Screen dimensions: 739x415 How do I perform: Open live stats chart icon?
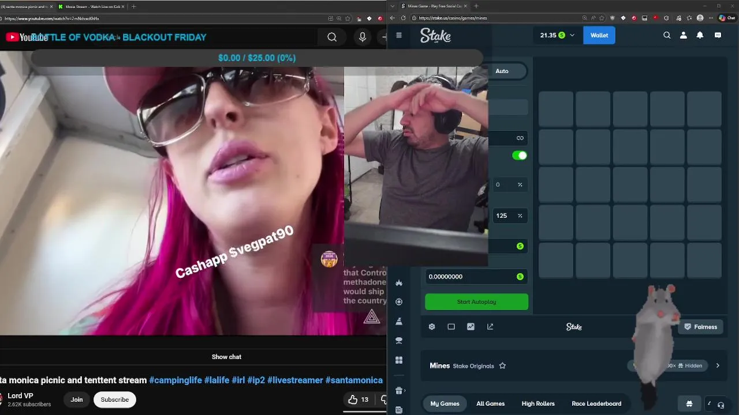tap(471, 327)
